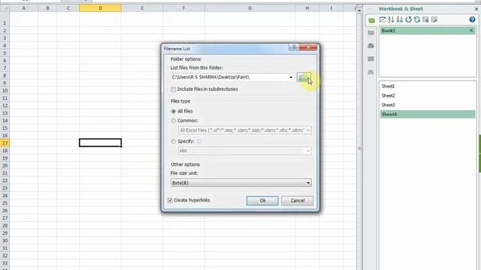Screen dimensions: 481x270
Task: Open the Specify extension dropdown
Action: (x=308, y=151)
